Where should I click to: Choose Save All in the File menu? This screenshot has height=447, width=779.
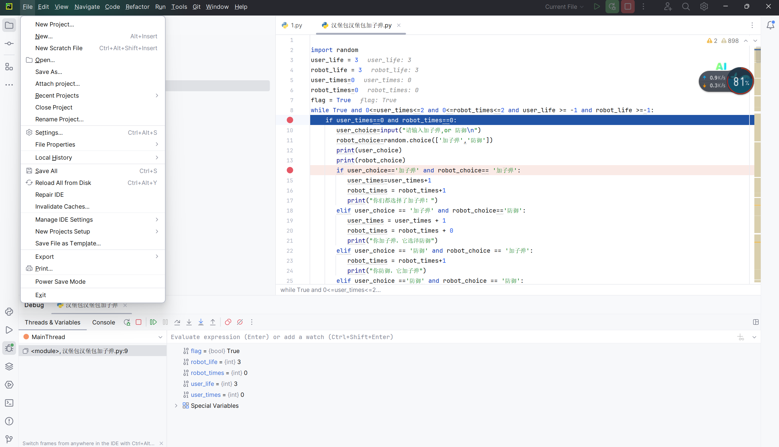click(x=93, y=171)
